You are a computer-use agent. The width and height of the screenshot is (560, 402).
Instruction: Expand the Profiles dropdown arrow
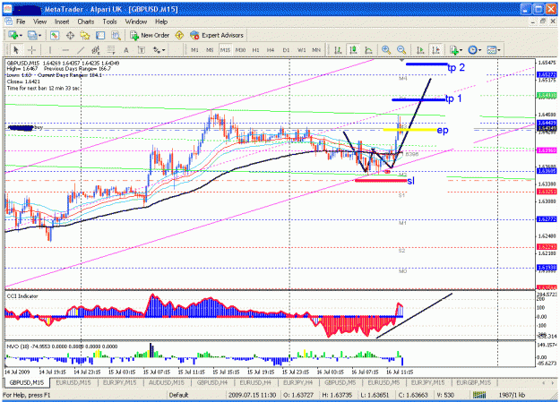click(39, 35)
